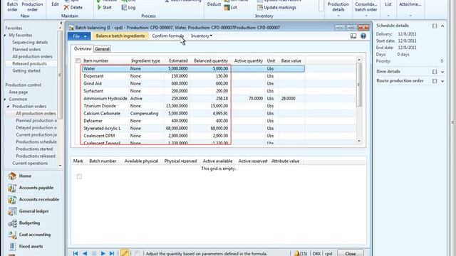Select the Ammonium Hydroxide row

[x=193, y=99]
